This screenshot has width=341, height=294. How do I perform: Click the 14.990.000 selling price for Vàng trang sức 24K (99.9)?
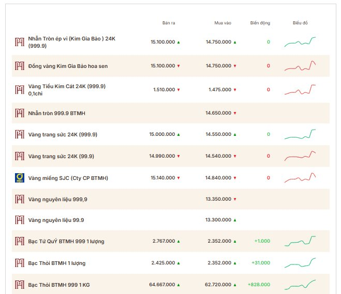point(162,156)
